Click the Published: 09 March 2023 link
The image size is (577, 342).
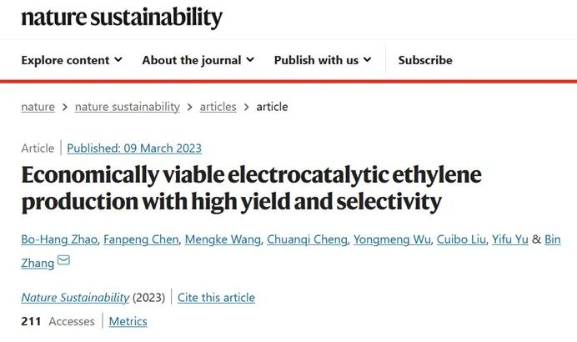coord(134,148)
